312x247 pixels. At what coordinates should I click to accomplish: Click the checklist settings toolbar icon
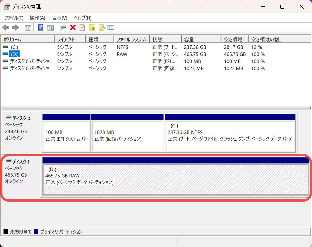coord(111,28)
